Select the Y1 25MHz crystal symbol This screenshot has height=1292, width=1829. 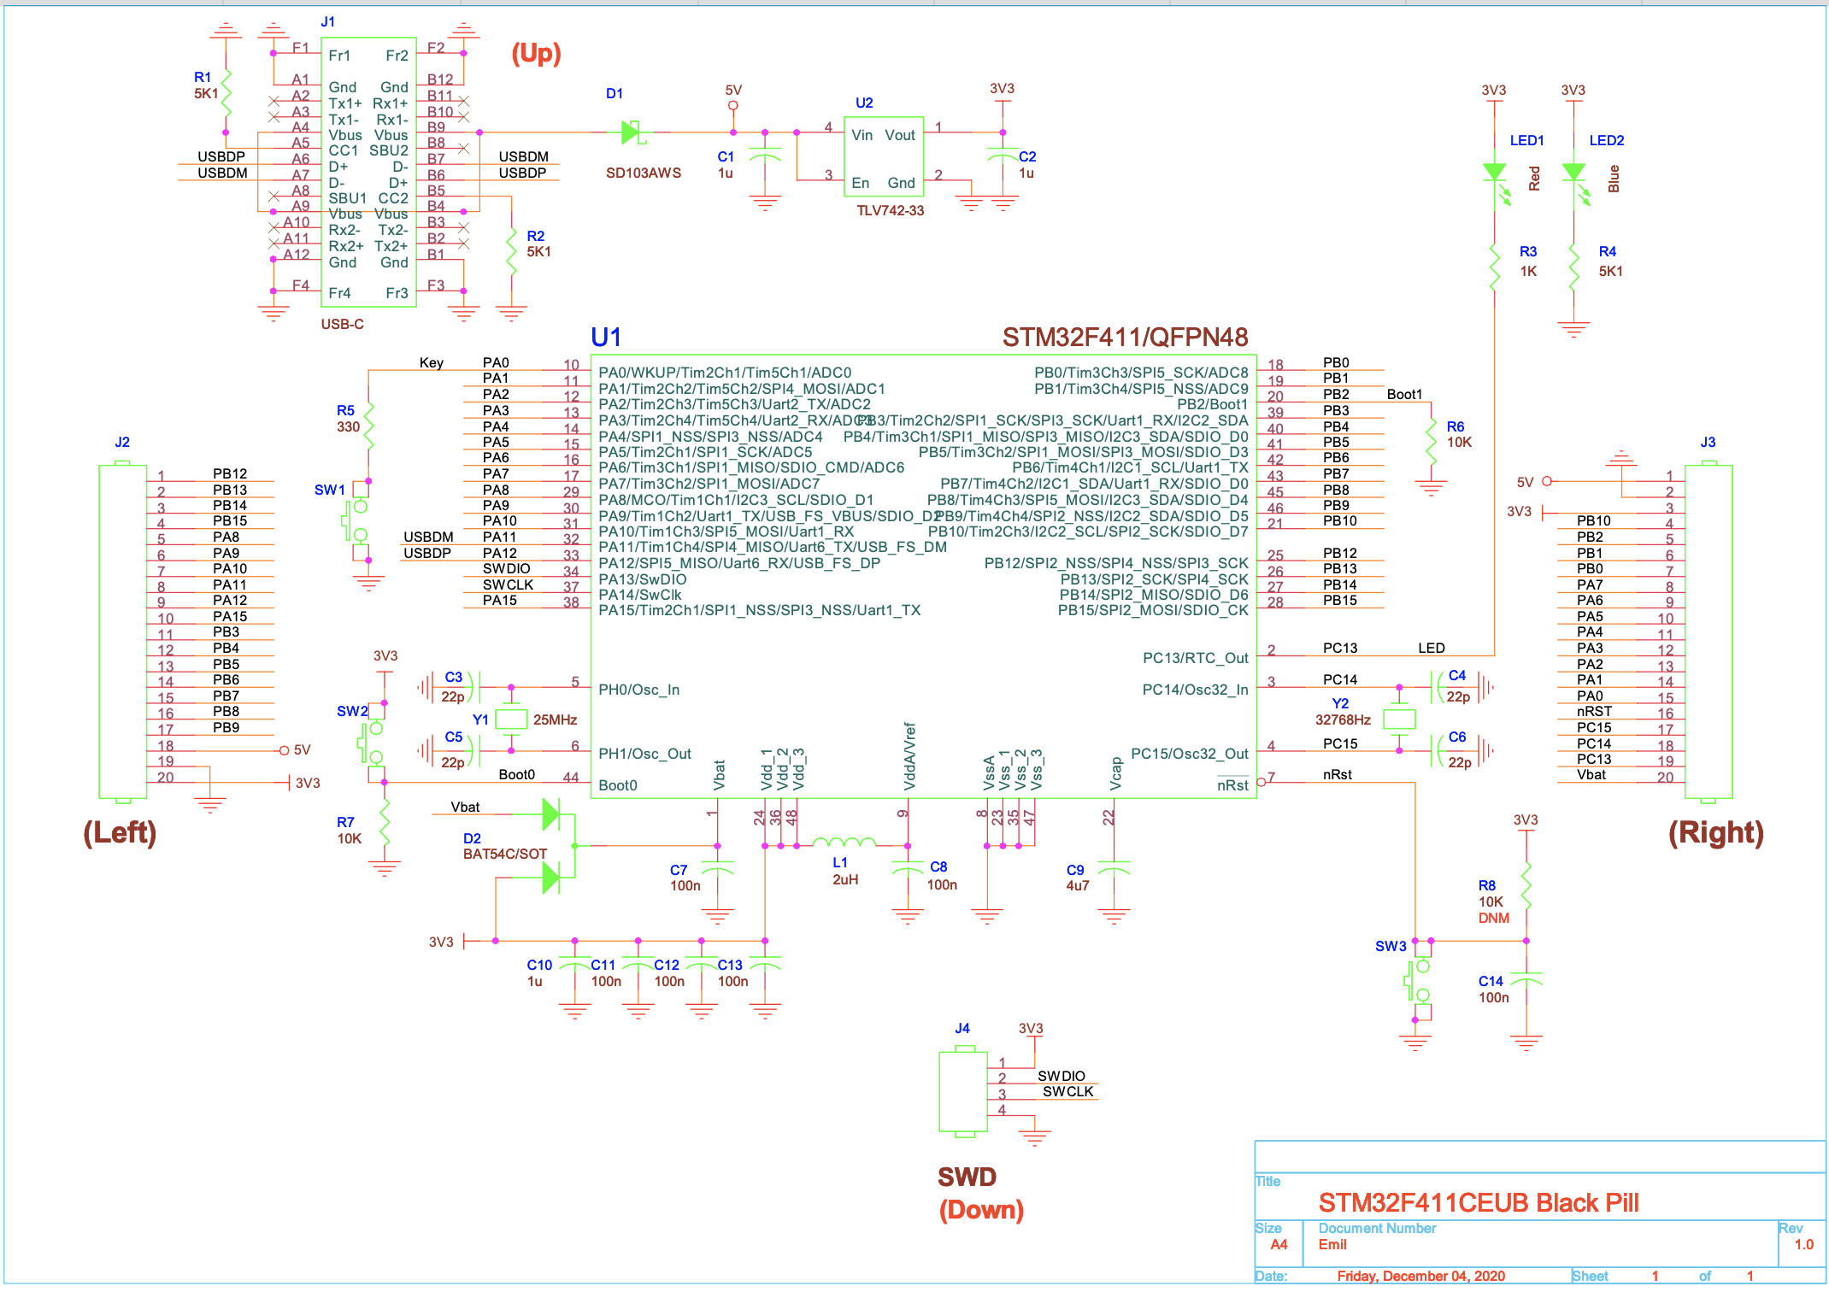[x=511, y=719]
